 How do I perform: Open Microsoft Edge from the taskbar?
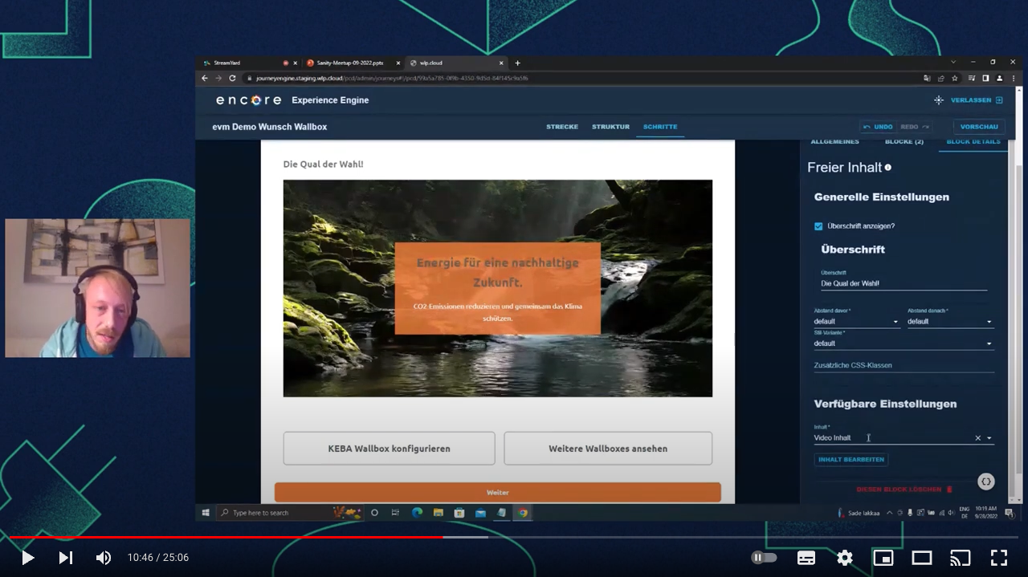tap(417, 513)
